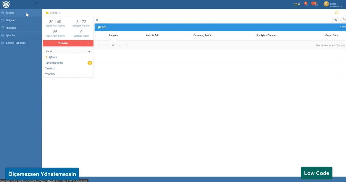Click the yellow 25 badge beside Tamamlananlar
Viewport: 346px width, 182px height.
[x=90, y=63]
